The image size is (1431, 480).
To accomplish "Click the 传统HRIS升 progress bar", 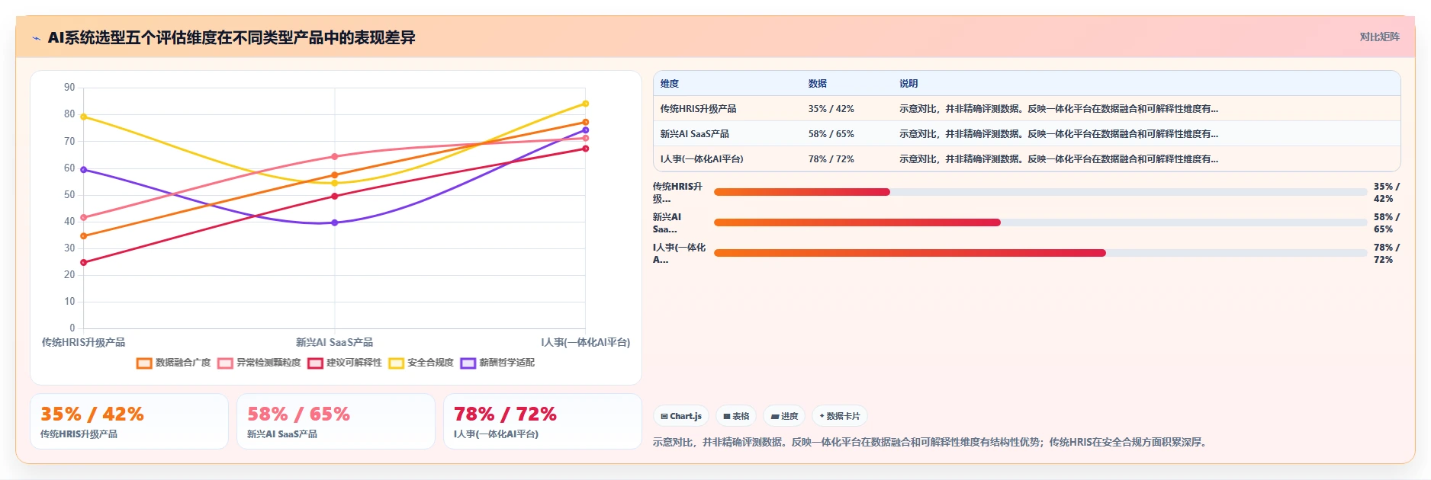I will pyautogui.click(x=1040, y=192).
